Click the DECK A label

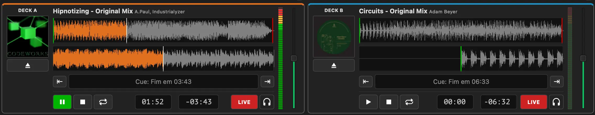[27, 10]
